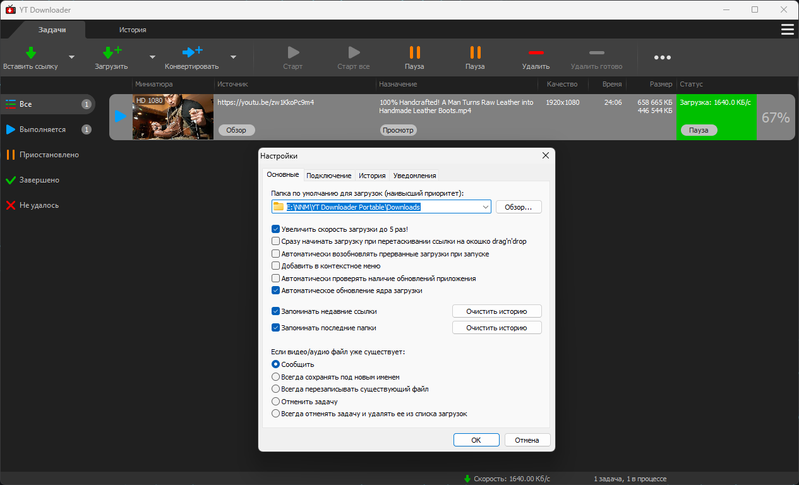Image resolution: width=799 pixels, height=485 pixels.
Task: Click the second Пауза orange icon
Action: (475, 52)
